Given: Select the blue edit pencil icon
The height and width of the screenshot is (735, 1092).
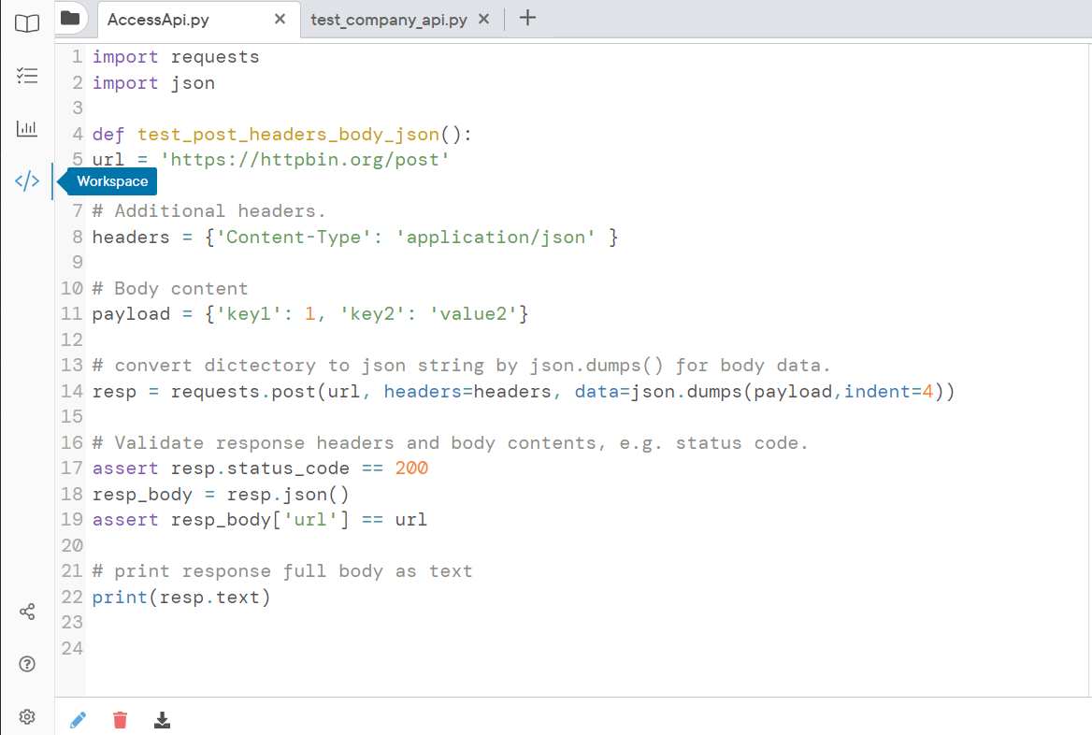Looking at the screenshot, I should [x=78, y=719].
